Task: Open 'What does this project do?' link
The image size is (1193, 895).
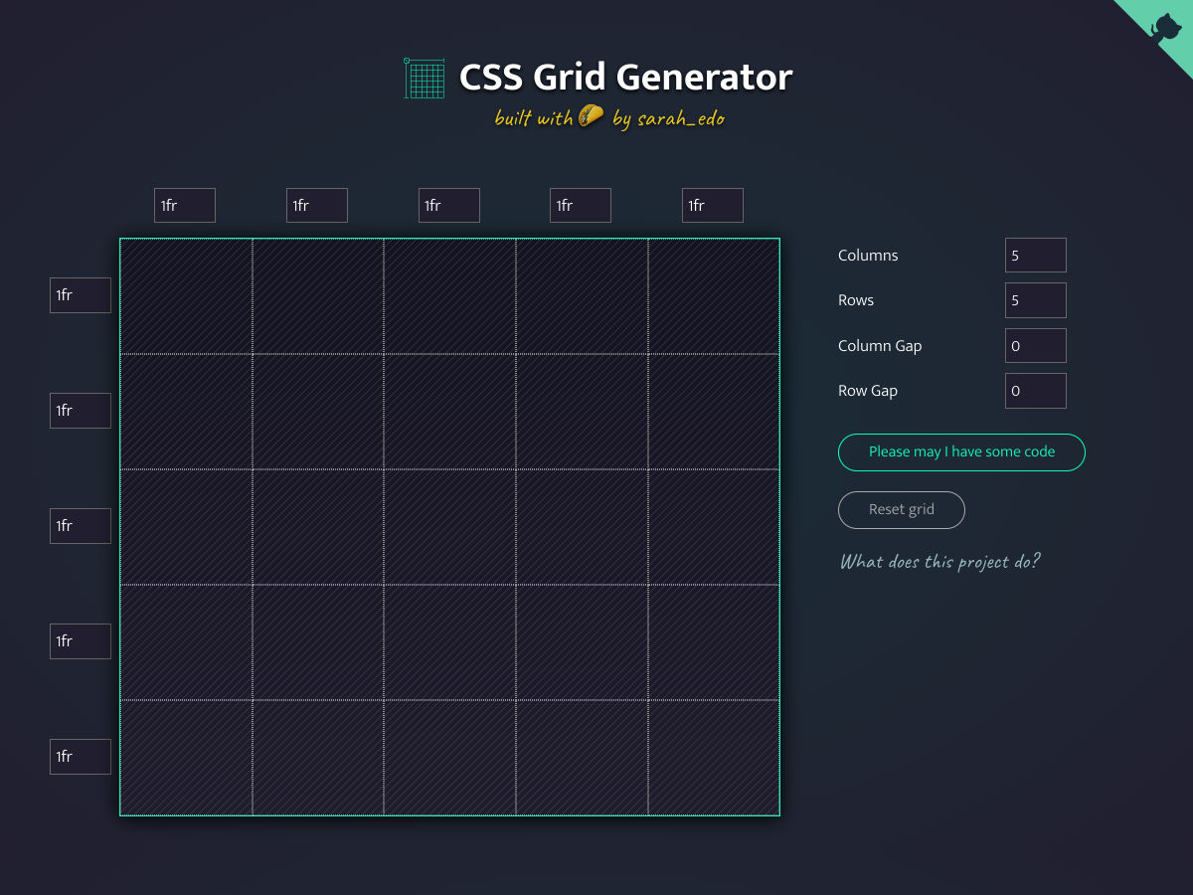Action: click(x=939, y=562)
